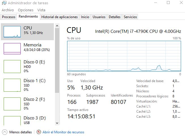Screen dimensions: 185x137
Task: Open the Vista menu
Action: click(41, 10)
